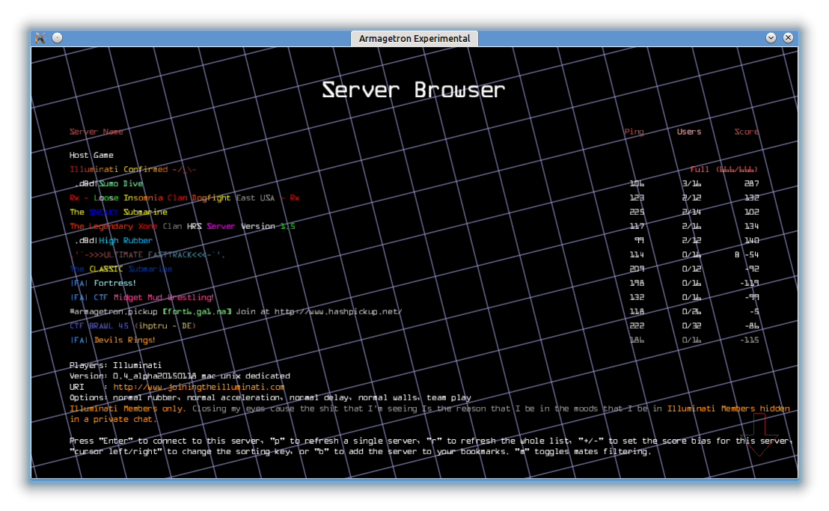Sort servers by the Ping column header
Image resolution: width=829 pixels, height=511 pixels.
[634, 132]
